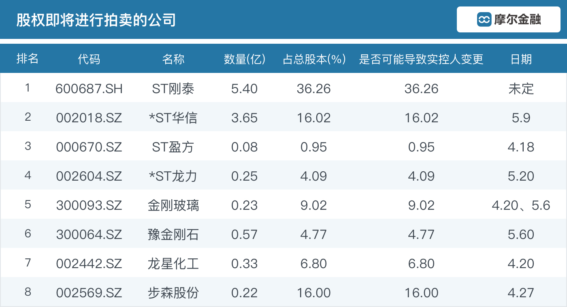Image resolution: width=567 pixels, height=307 pixels.
Task: Click stock code 300064.SZ
Action: (x=89, y=235)
